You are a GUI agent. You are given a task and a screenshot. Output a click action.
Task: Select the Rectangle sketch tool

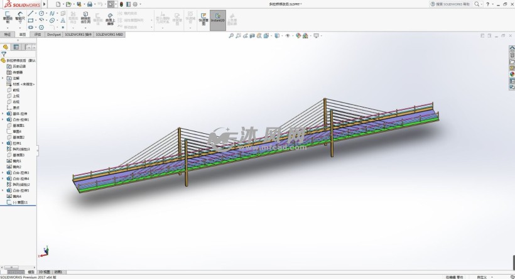(x=31, y=20)
